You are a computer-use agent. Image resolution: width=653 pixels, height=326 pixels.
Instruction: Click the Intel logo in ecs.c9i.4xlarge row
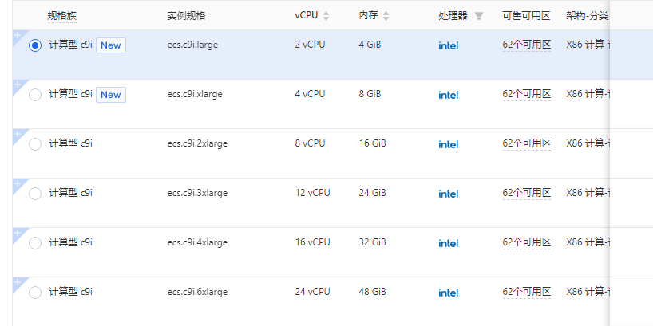point(449,243)
